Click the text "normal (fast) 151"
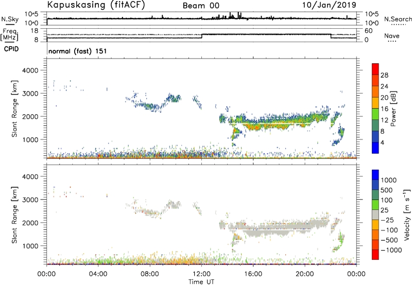412x285 pixels. coord(78,51)
